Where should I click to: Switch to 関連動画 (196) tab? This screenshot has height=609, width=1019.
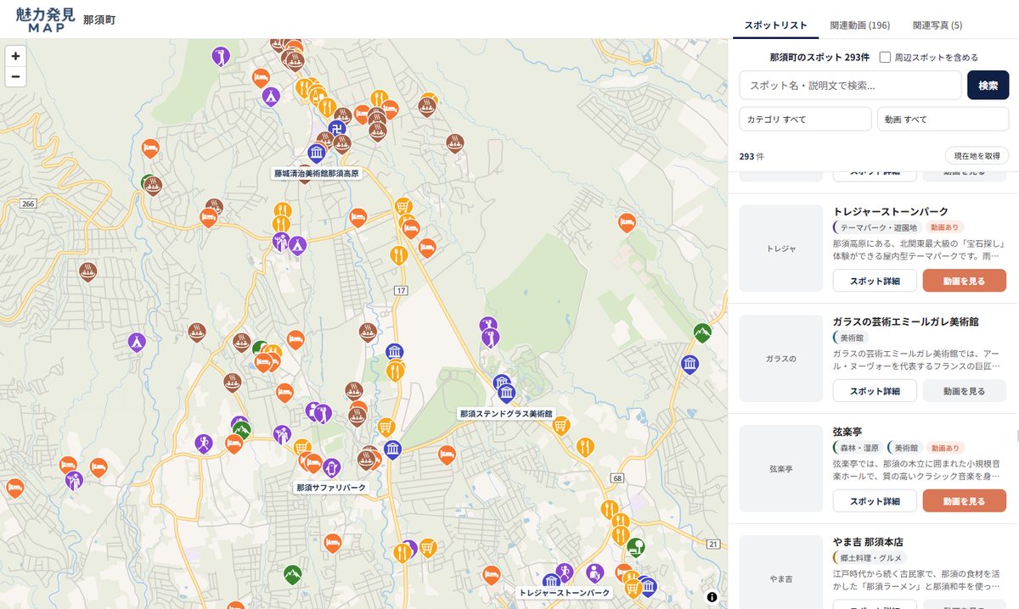pos(860,25)
